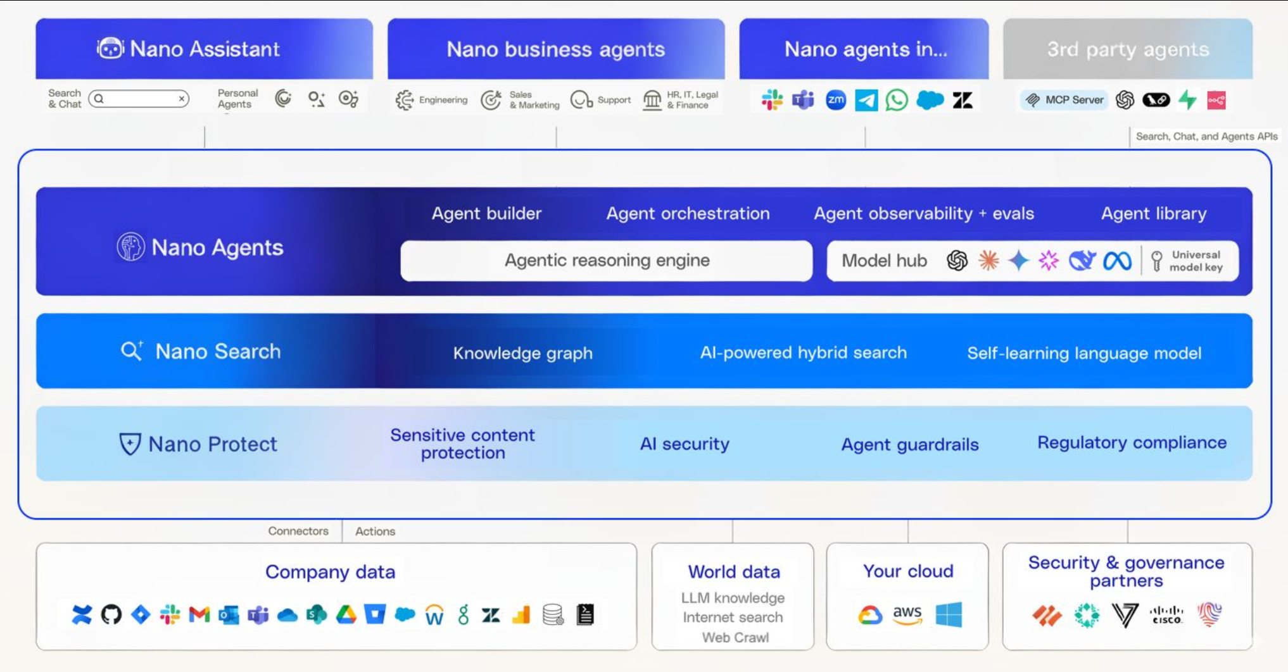Click the Google Drive icon in Company data
The width and height of the screenshot is (1288, 672).
(x=346, y=614)
